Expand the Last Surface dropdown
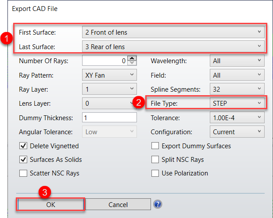The width and height of the screenshot is (273, 218). 173,46
